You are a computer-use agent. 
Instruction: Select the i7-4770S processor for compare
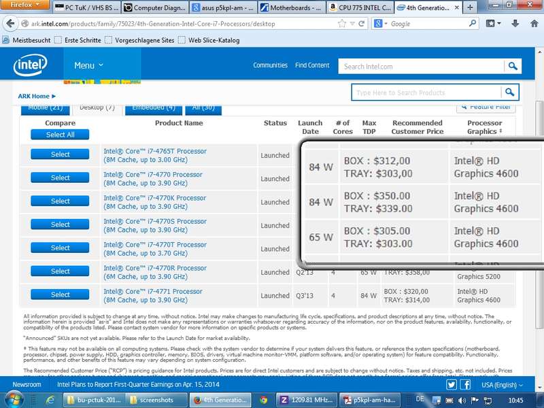pos(60,224)
